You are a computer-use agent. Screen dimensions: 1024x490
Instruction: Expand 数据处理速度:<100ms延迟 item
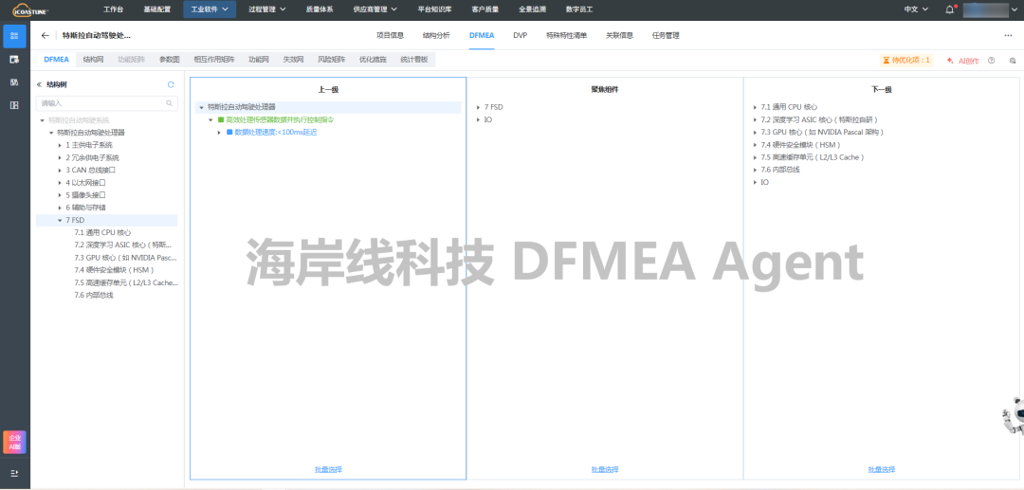[x=219, y=133]
